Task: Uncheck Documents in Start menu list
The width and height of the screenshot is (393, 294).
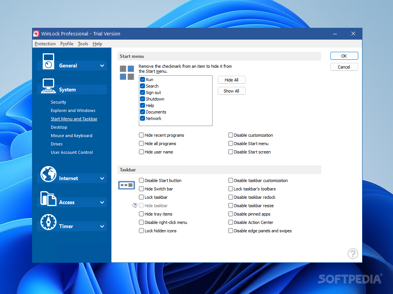Action: tap(143, 112)
